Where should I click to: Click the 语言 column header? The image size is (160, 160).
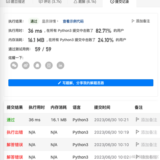tap(77, 107)
